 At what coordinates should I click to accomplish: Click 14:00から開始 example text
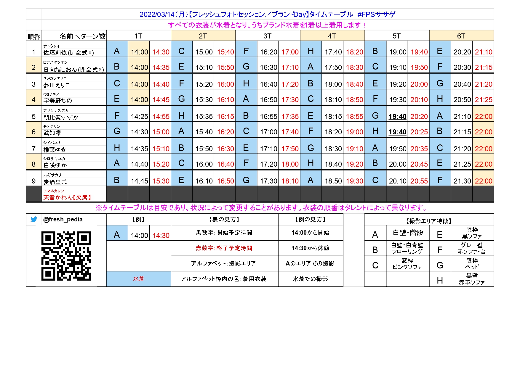point(311,233)
